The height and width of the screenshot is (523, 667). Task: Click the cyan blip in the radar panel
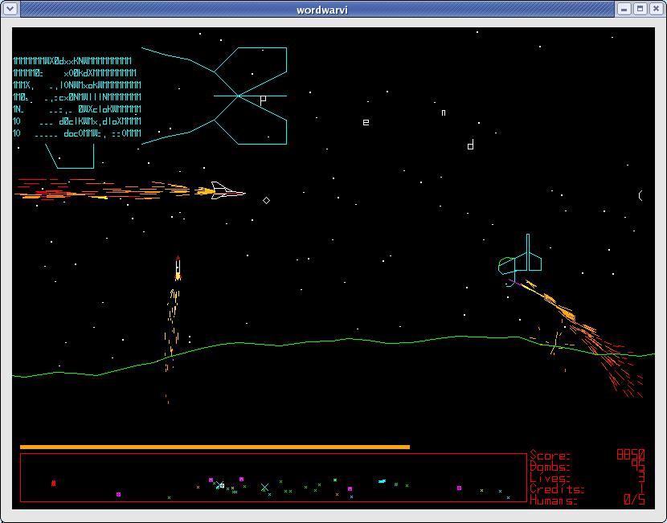tap(382, 481)
